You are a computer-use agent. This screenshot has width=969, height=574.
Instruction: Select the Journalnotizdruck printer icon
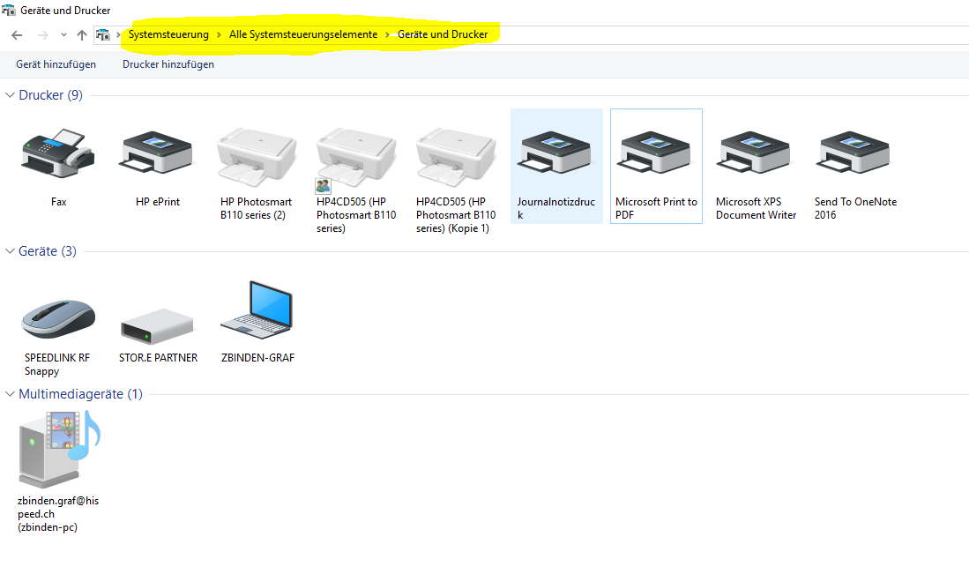click(x=555, y=152)
